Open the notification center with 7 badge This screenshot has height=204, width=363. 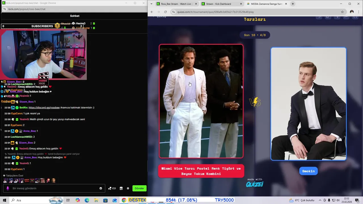pyautogui.click(x=358, y=200)
